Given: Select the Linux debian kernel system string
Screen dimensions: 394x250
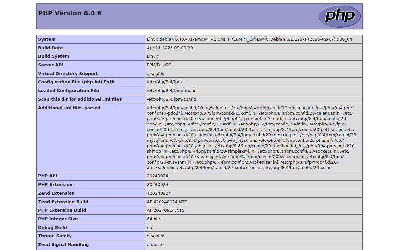Looking at the screenshot, I should (x=249, y=39).
